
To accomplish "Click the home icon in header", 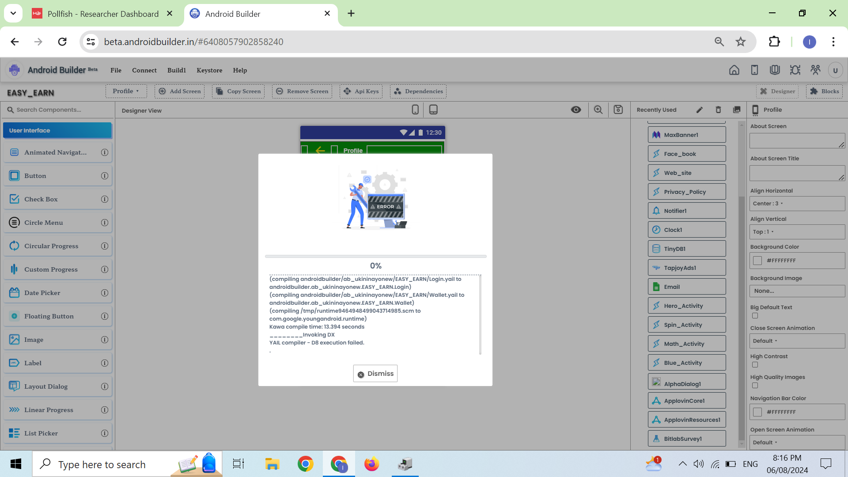I will coord(734,70).
